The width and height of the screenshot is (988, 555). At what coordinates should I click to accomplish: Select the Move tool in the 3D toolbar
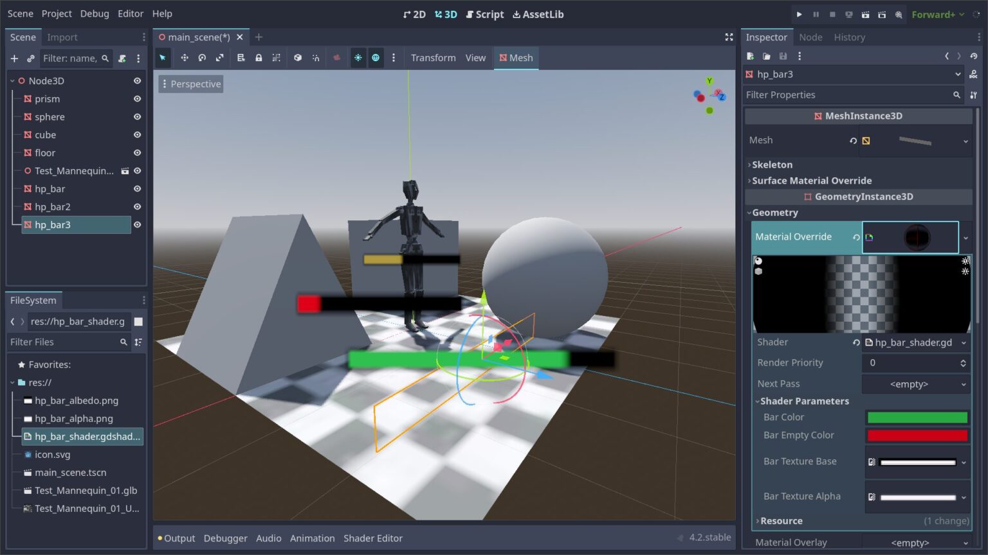(x=185, y=58)
